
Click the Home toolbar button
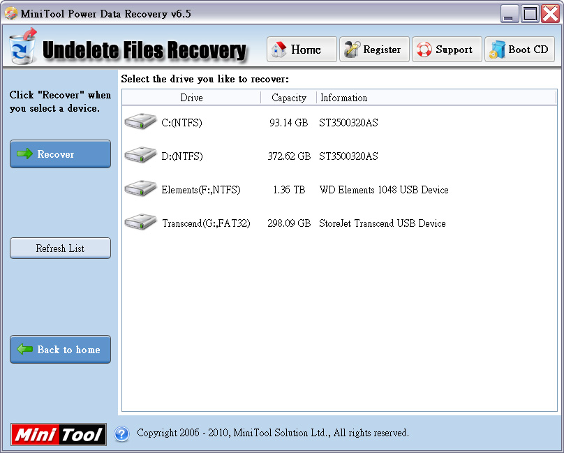pyautogui.click(x=302, y=50)
